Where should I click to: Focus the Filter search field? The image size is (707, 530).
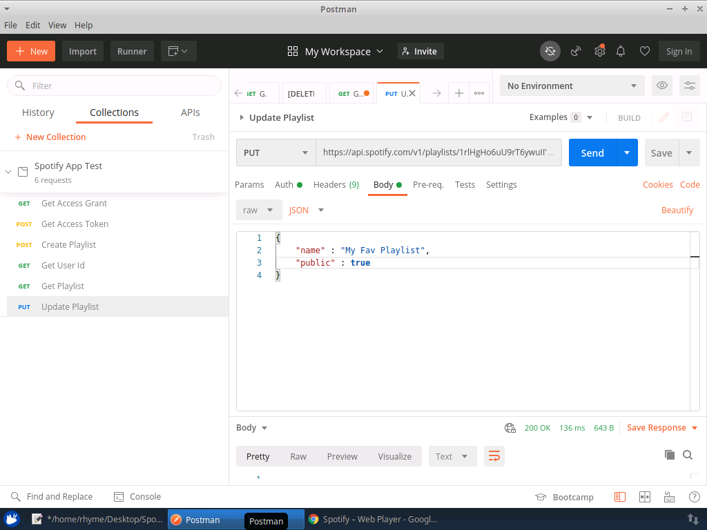tap(115, 86)
